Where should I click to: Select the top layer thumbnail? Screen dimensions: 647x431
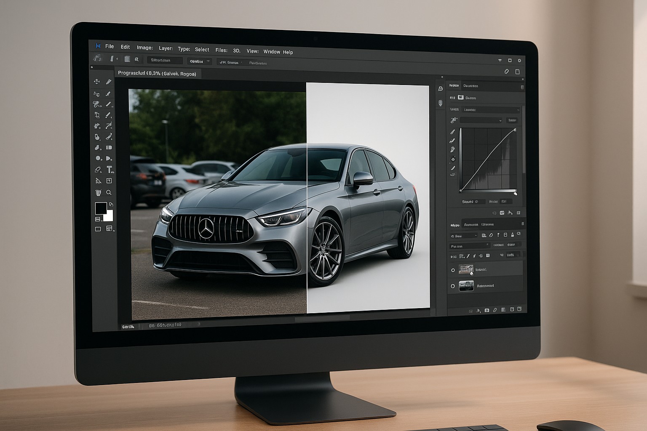pyautogui.click(x=466, y=269)
